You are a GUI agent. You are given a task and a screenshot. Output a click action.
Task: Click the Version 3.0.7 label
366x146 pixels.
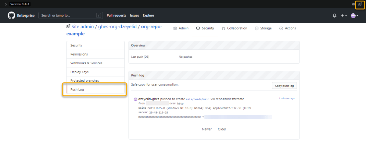20,4
